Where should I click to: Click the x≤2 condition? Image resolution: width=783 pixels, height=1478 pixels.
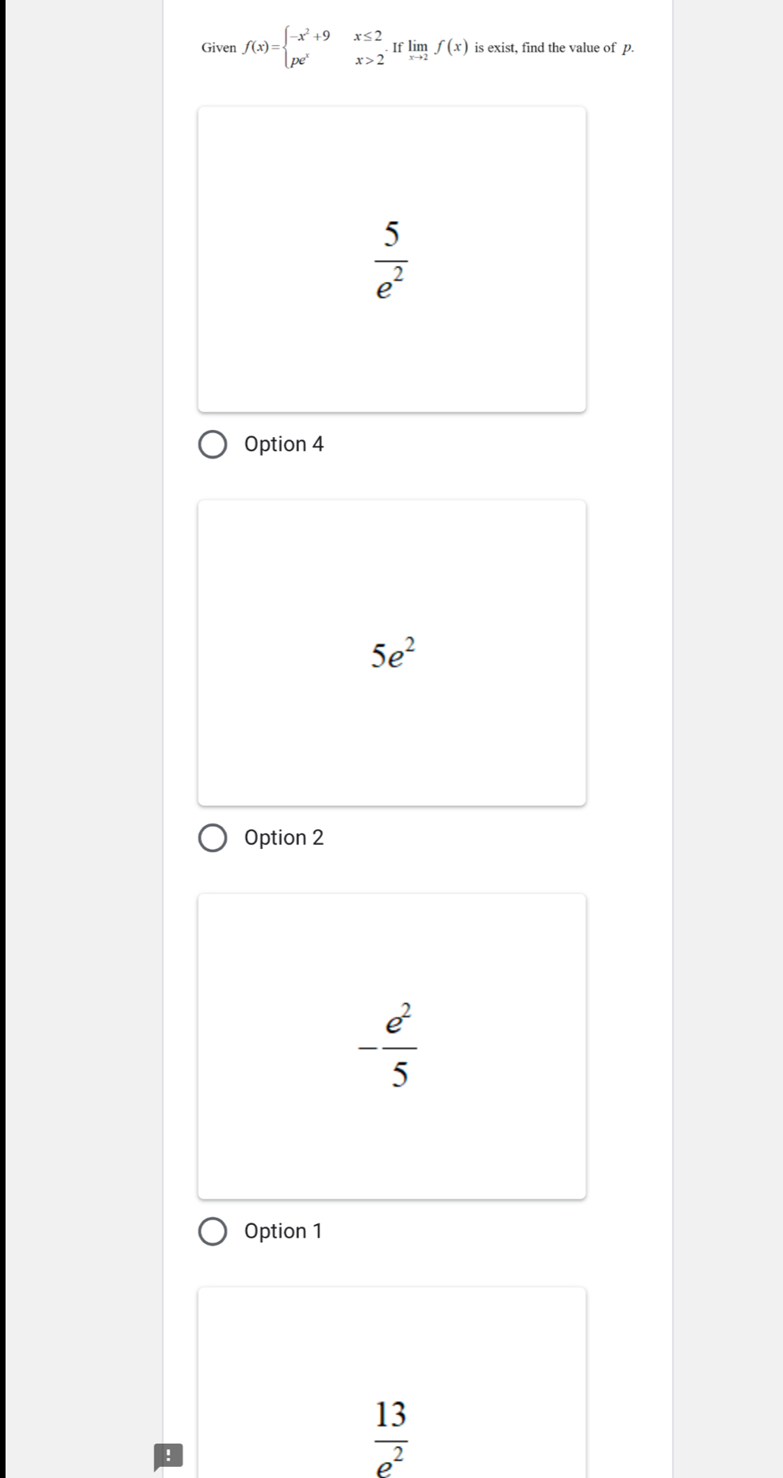tap(368, 36)
